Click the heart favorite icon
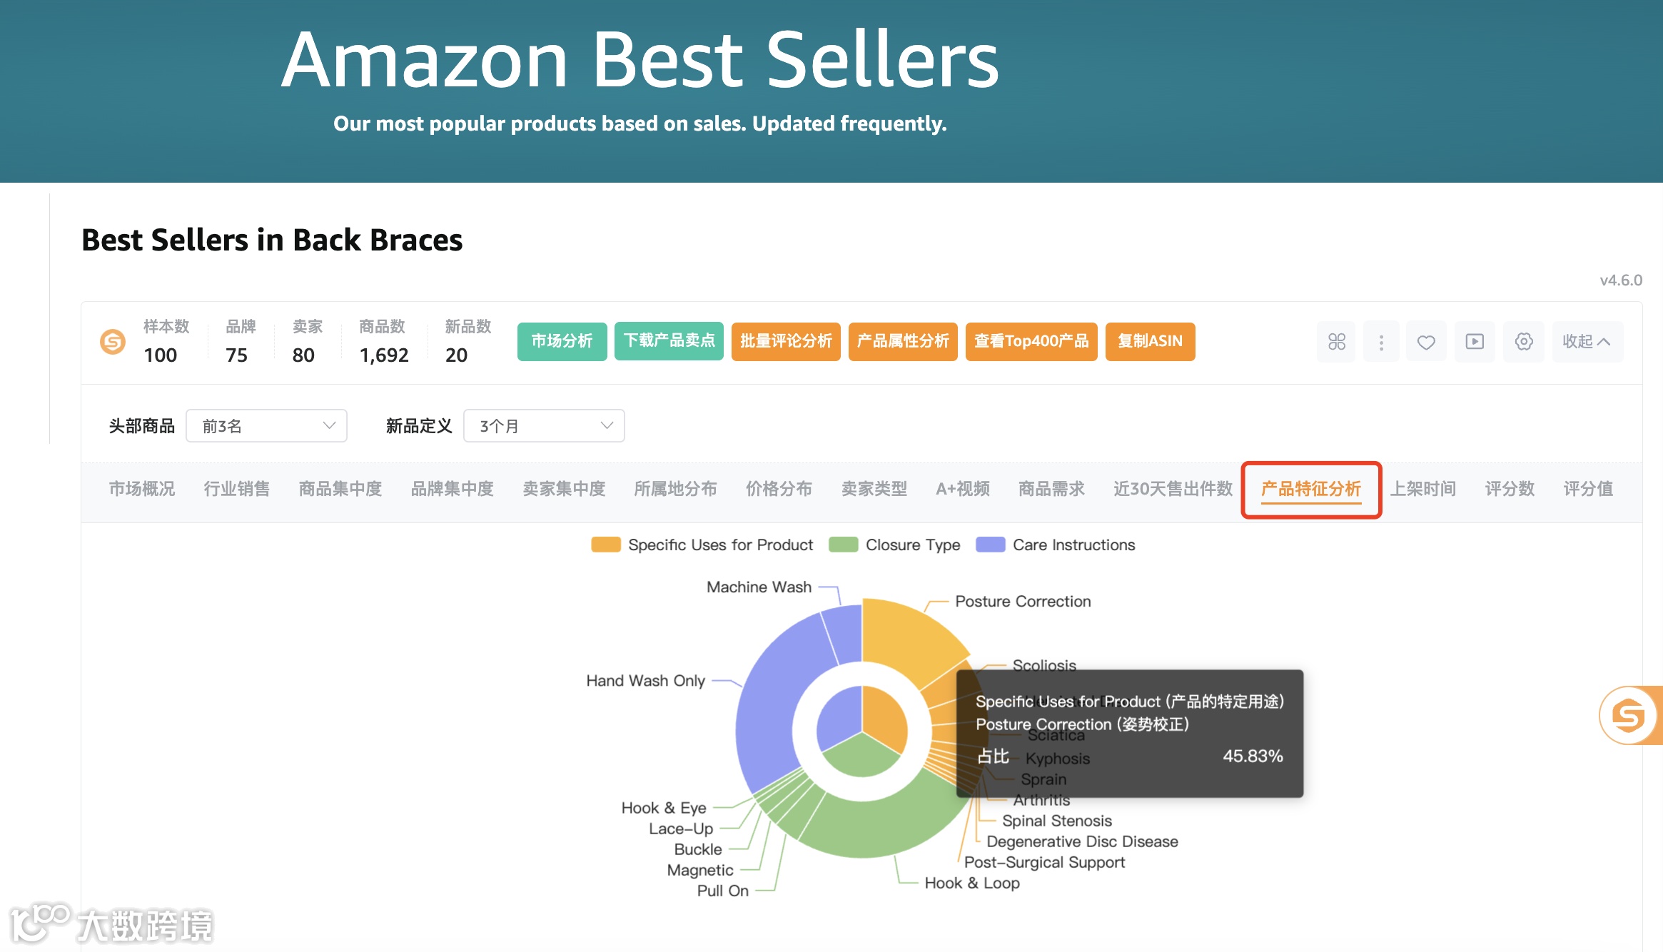 (1426, 342)
